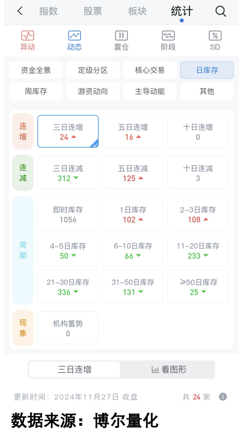This screenshot has height=438, width=241.
Task: Select the 三日连增 segment toggle
Action: pos(74,370)
